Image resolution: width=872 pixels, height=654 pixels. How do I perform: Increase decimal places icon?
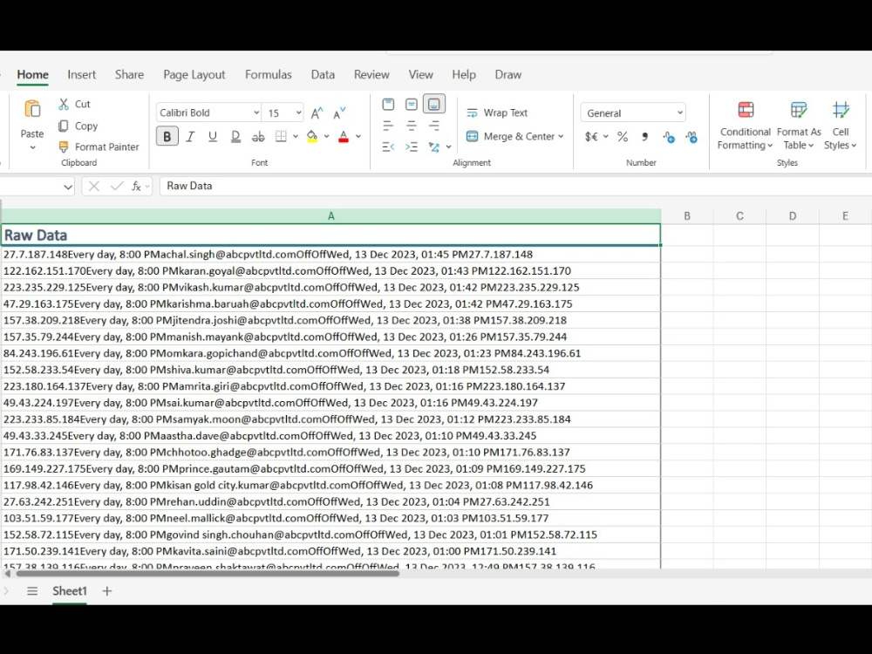point(669,137)
